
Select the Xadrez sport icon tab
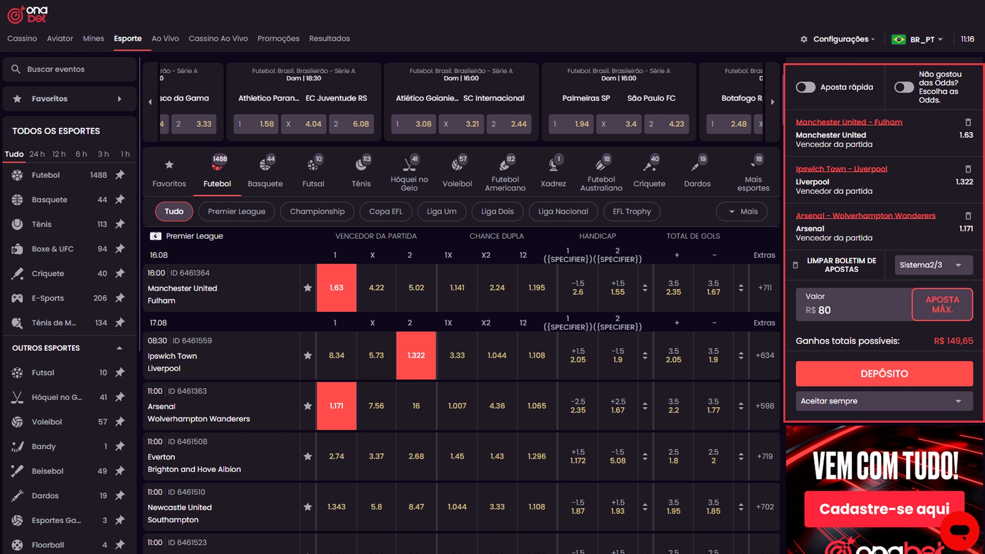[553, 172]
